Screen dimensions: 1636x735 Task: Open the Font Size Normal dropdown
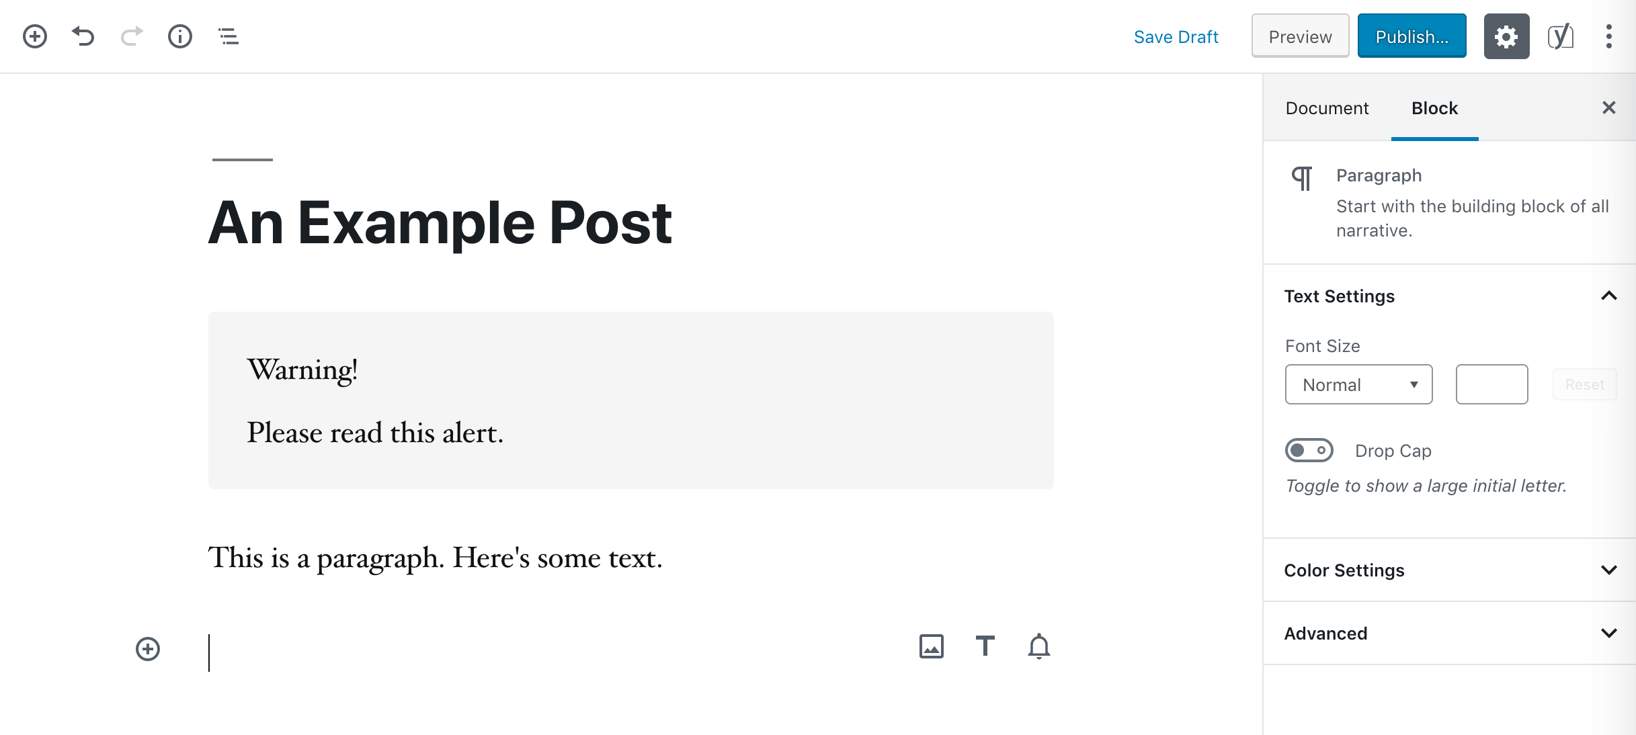tap(1358, 384)
